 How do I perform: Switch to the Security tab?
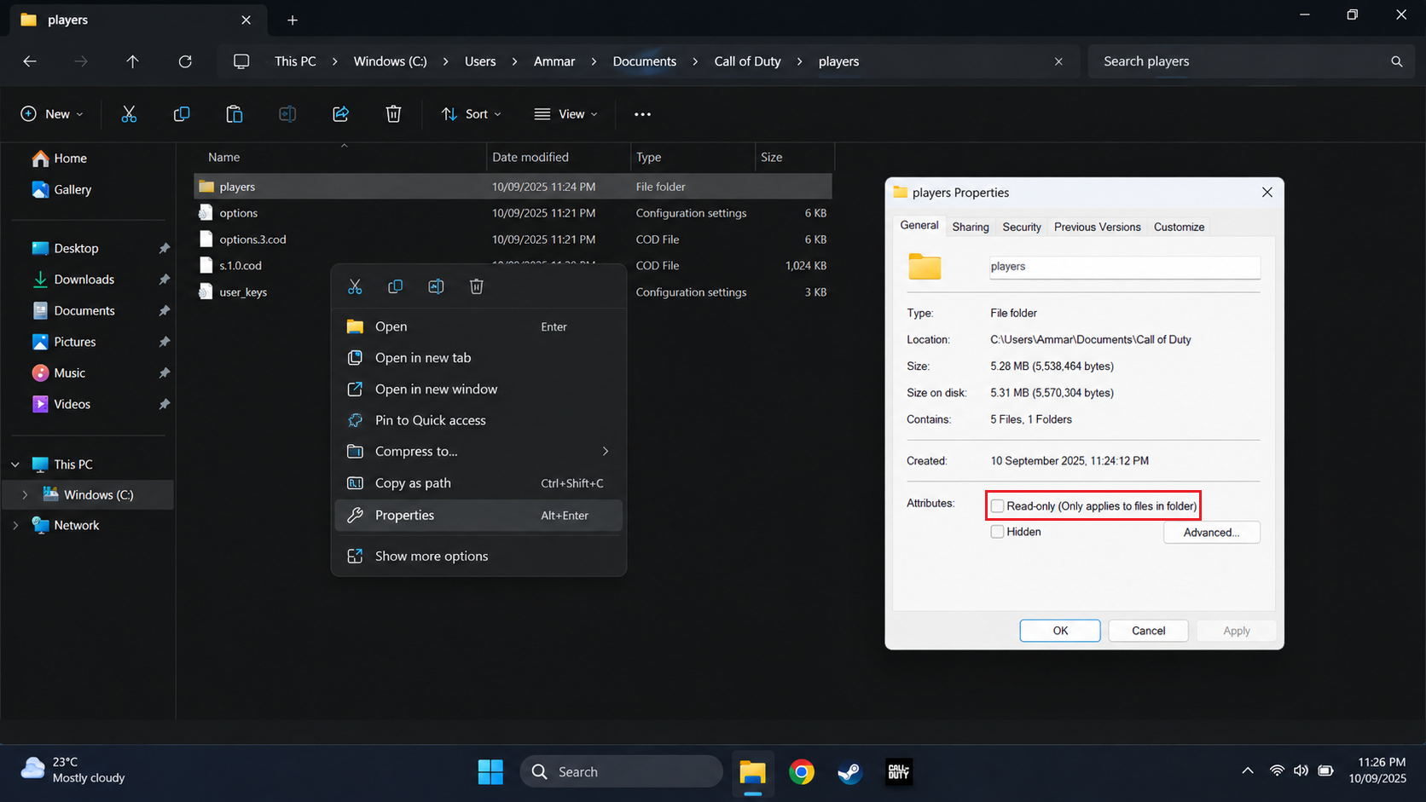coord(1022,227)
